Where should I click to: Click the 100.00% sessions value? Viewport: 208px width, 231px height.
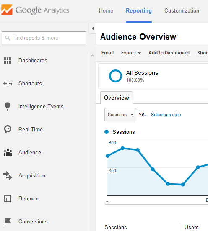tap(135, 80)
